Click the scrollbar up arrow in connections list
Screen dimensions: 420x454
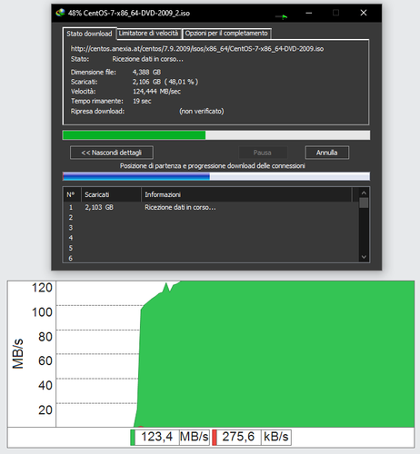point(364,192)
